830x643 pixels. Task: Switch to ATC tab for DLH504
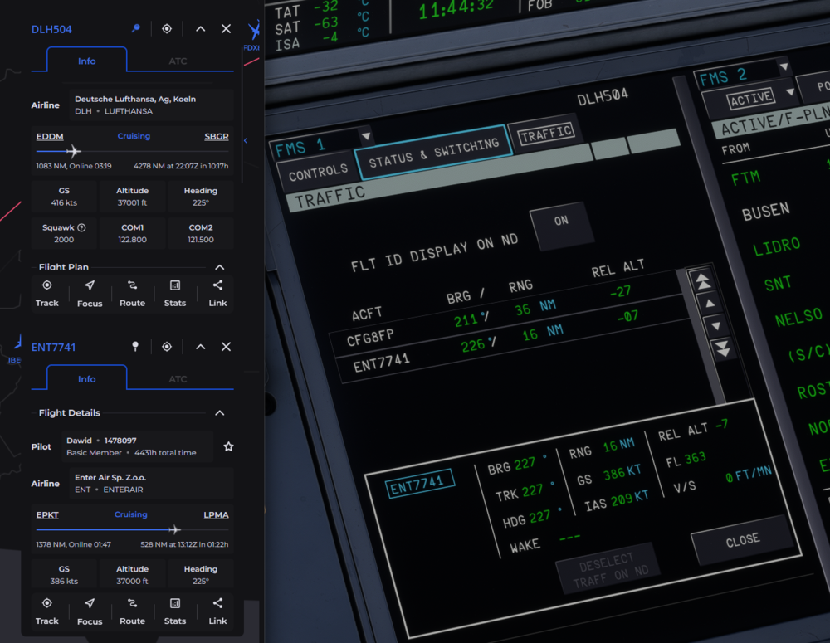(178, 61)
